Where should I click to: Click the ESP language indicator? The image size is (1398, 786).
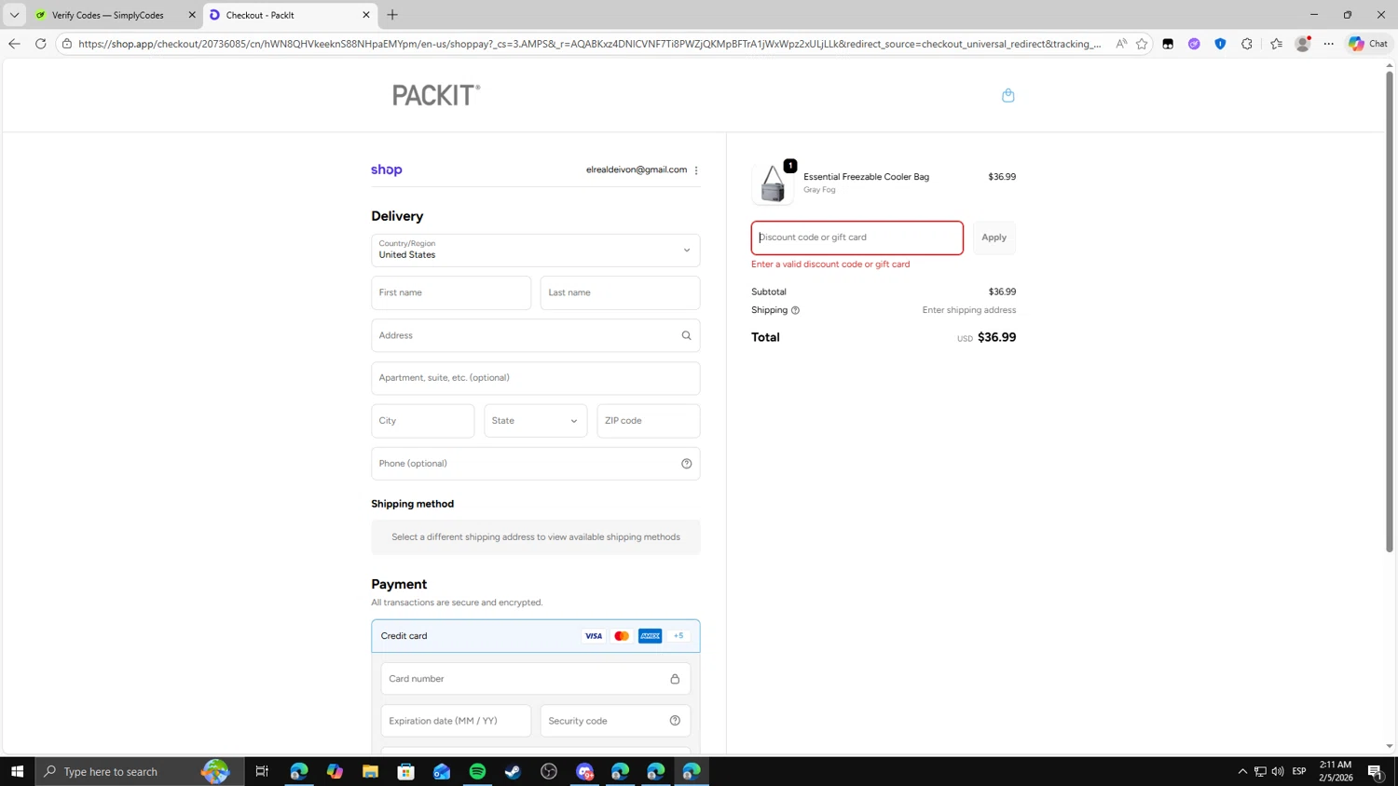point(1299,771)
